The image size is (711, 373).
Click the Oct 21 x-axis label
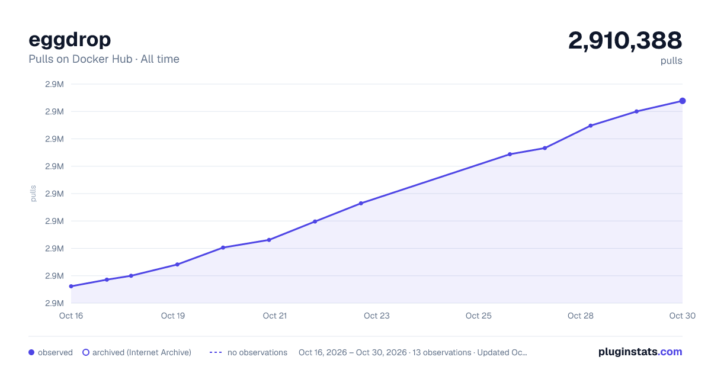tap(275, 316)
